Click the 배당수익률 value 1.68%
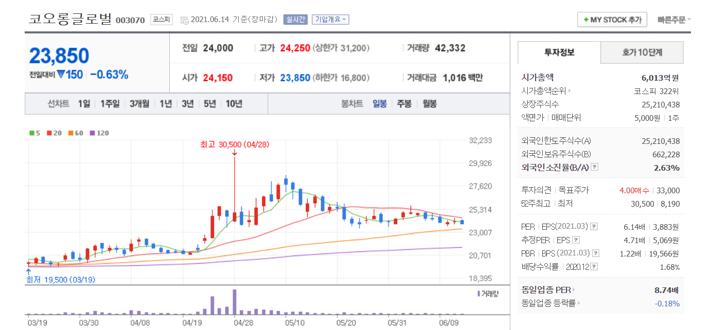 (670, 267)
